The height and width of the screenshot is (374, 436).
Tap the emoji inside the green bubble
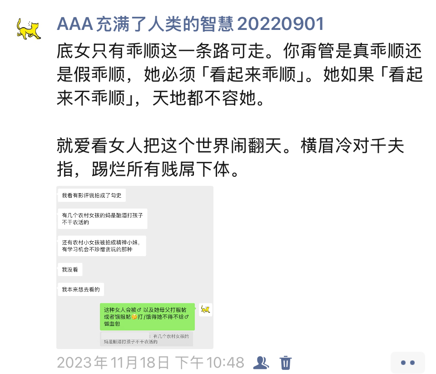[134, 317]
